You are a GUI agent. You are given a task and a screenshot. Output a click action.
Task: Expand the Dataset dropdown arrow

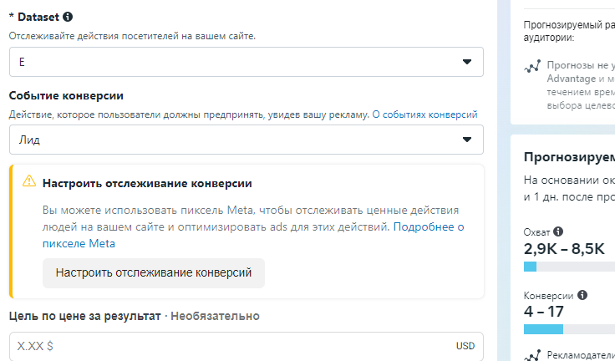click(x=467, y=62)
